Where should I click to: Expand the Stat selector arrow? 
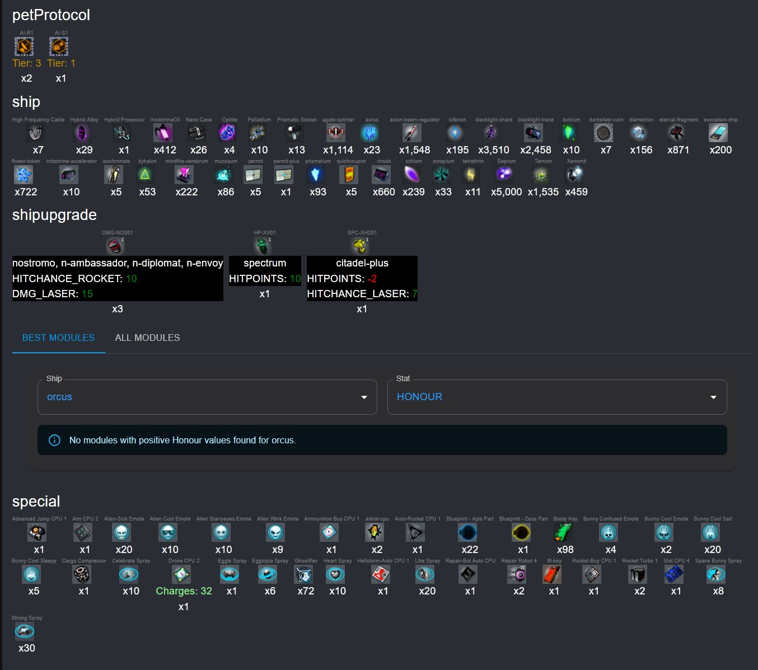(x=713, y=397)
